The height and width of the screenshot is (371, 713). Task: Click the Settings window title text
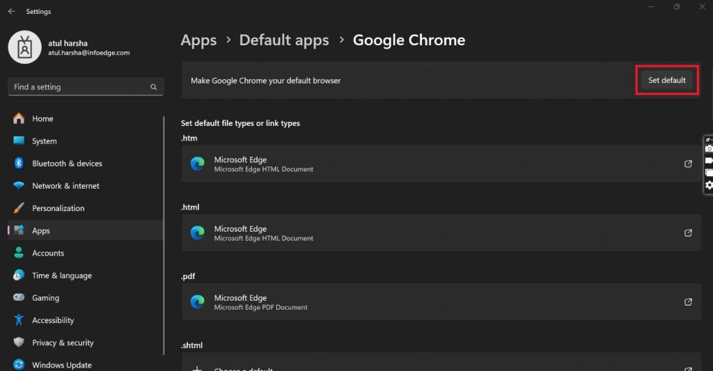point(38,11)
